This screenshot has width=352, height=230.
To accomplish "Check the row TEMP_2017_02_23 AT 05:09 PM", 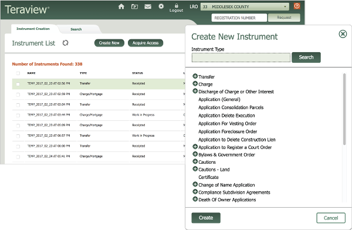I will pyautogui.click(x=18, y=126).
